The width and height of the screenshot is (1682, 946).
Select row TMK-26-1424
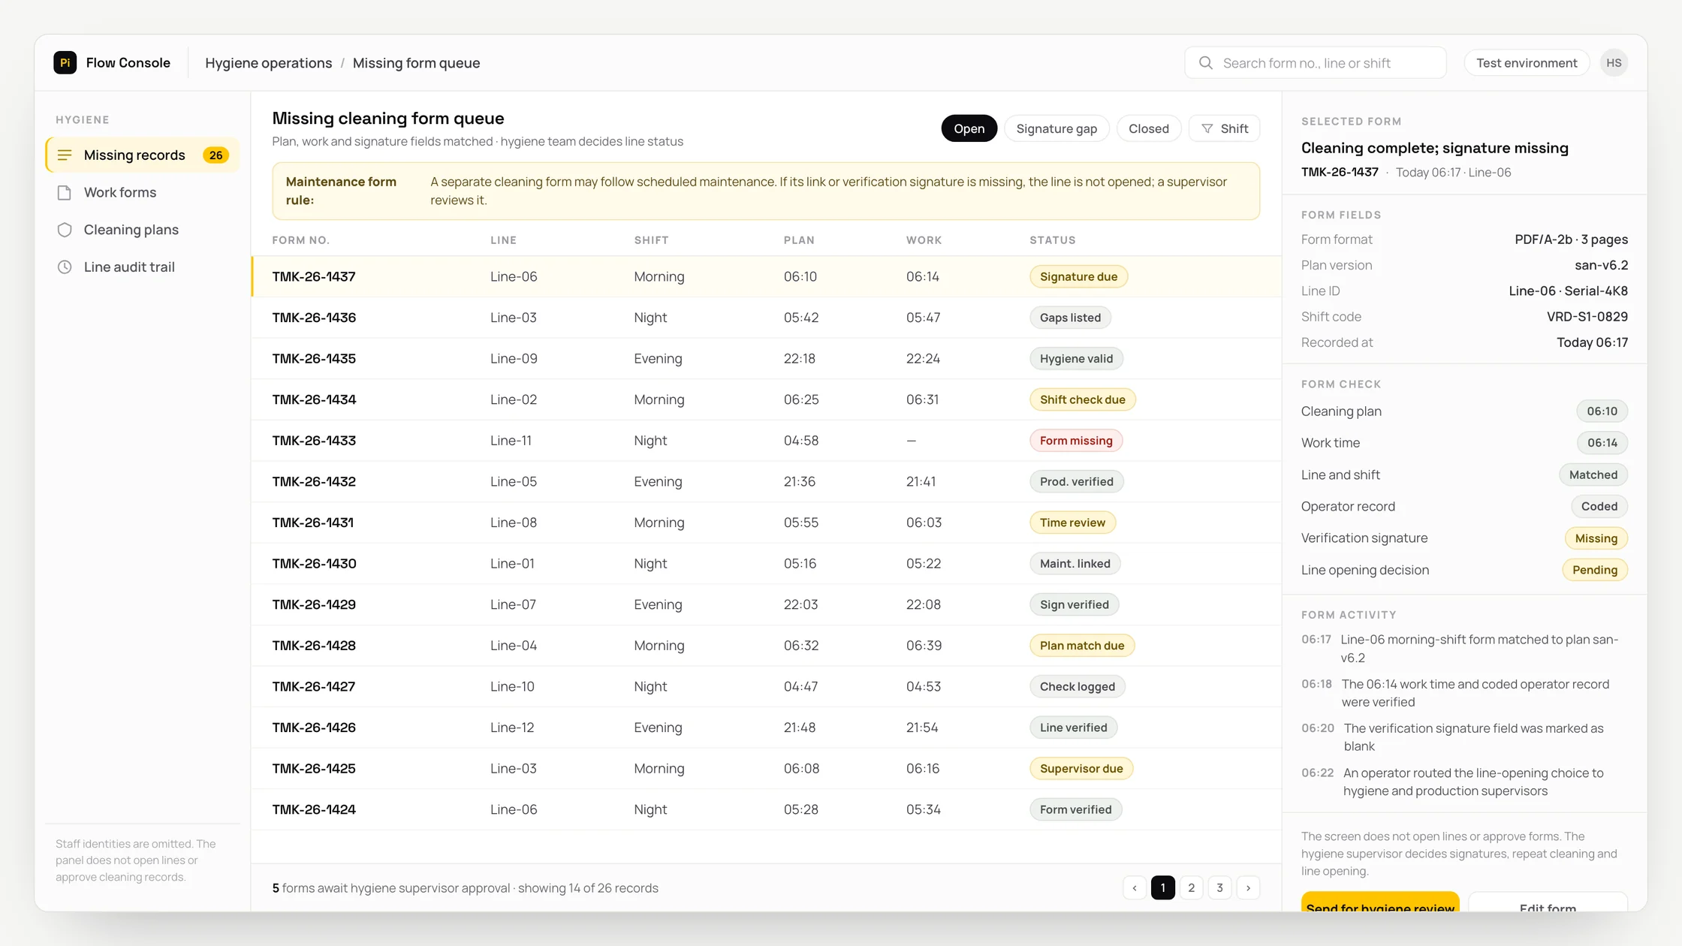click(x=766, y=809)
